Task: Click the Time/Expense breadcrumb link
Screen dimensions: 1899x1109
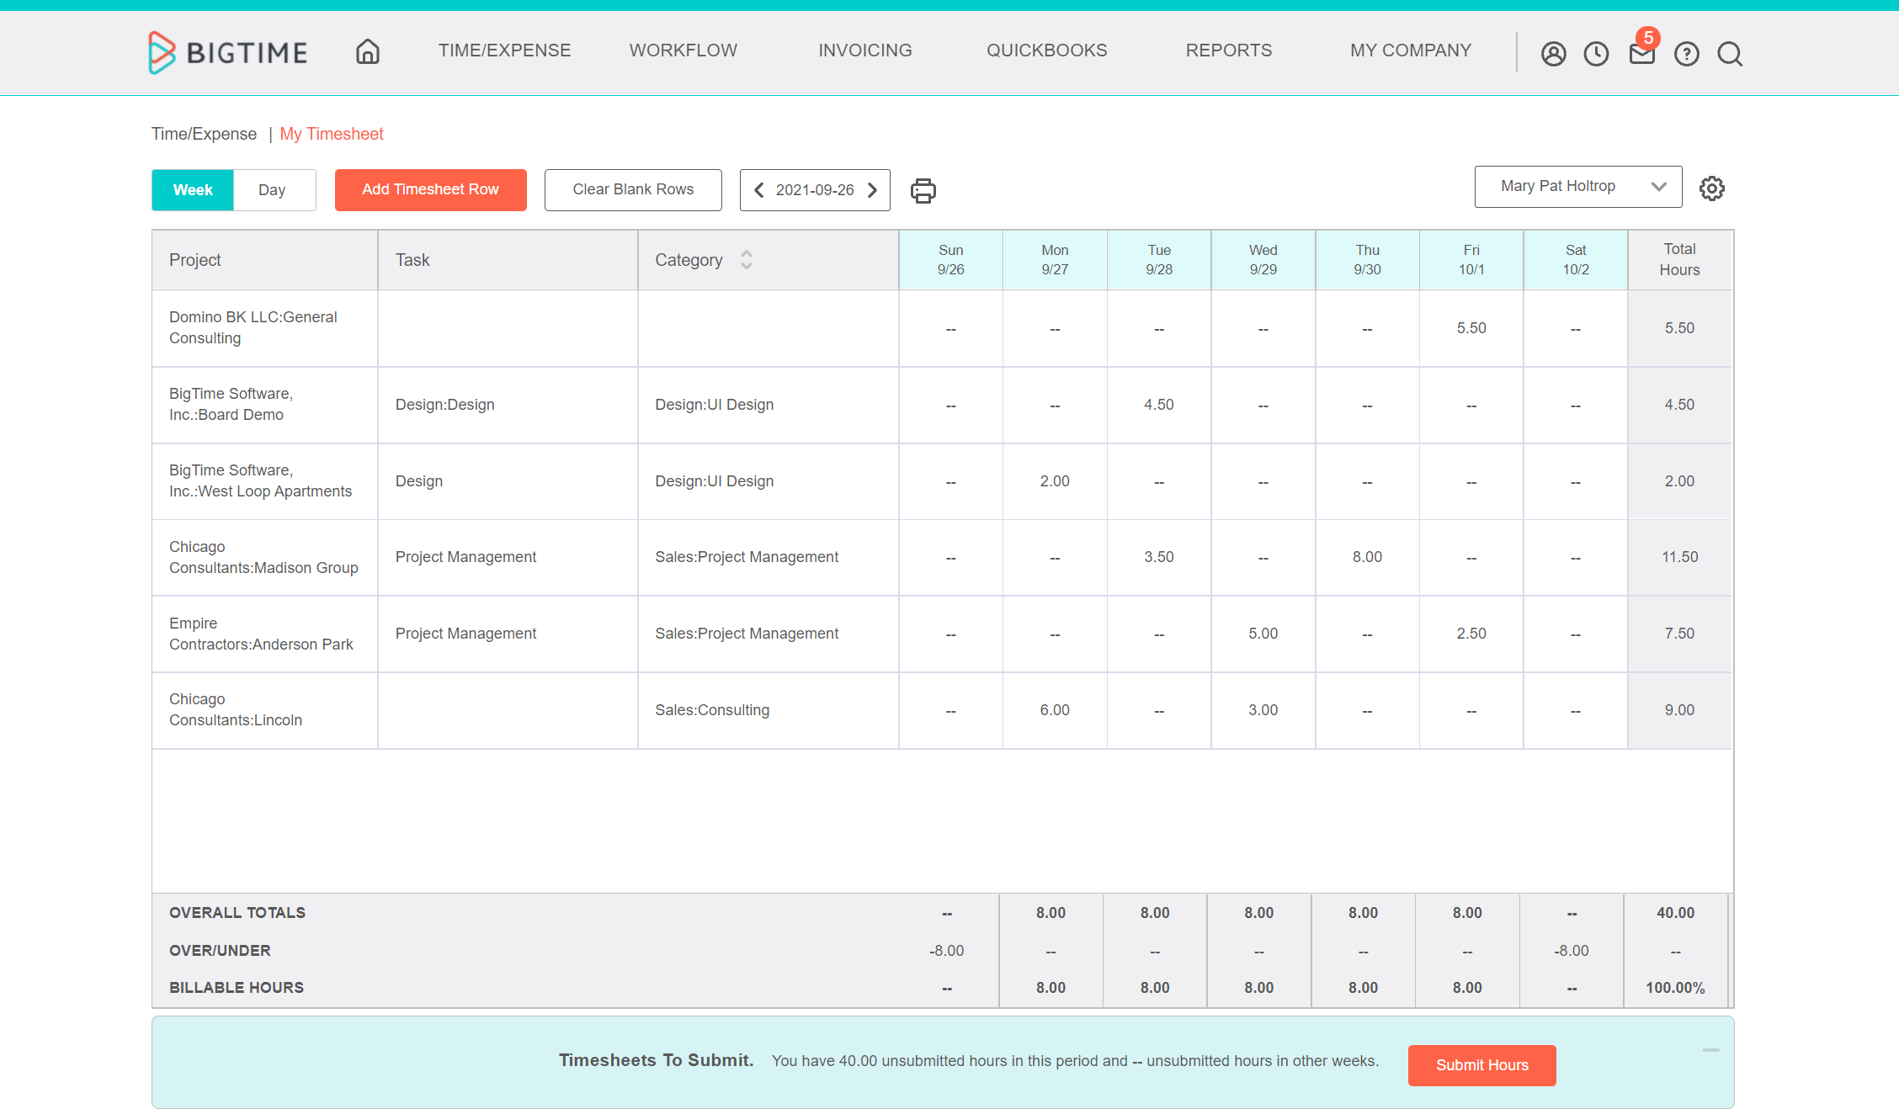Action: [204, 134]
